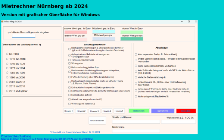Click the blue Speichern button

click(x=162, y=111)
